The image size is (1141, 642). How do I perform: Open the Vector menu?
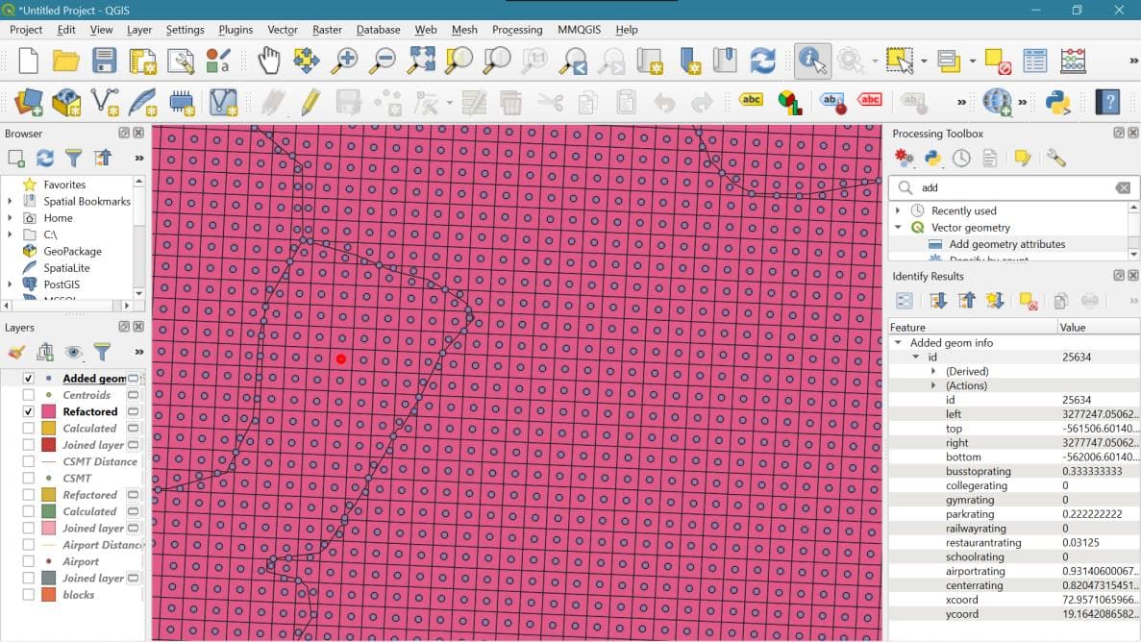pos(282,30)
